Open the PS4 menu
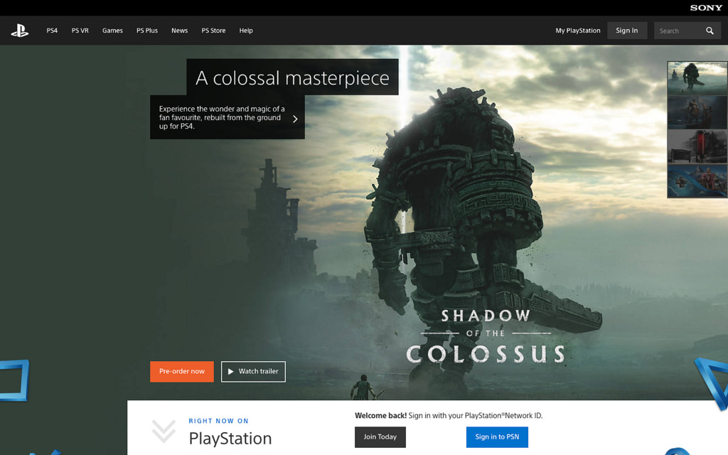728x455 pixels. [52, 31]
